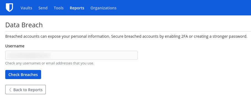The image size is (251, 100).
Task: Select the Reports tab
Action: (x=77, y=8)
